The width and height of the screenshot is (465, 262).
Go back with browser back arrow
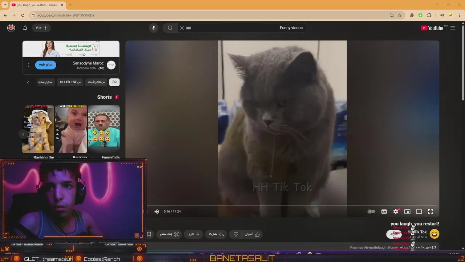pos(5,15)
